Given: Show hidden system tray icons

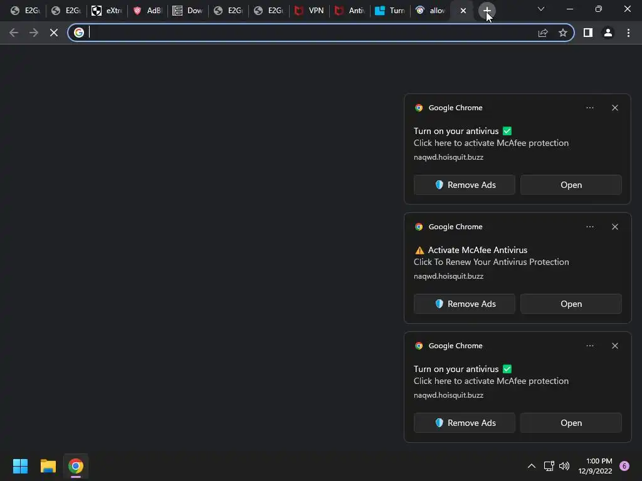Looking at the screenshot, I should [x=532, y=466].
